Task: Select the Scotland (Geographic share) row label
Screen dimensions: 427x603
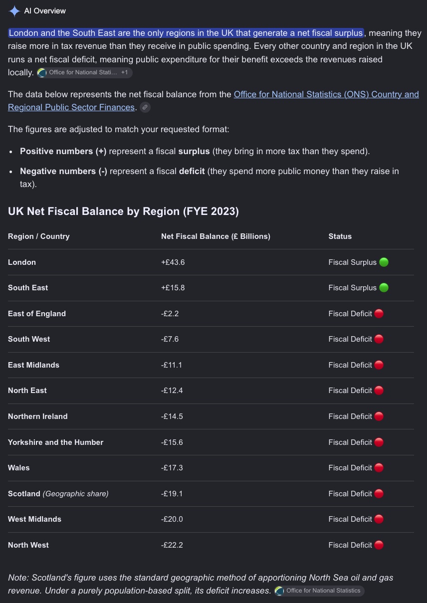Action: coord(58,494)
